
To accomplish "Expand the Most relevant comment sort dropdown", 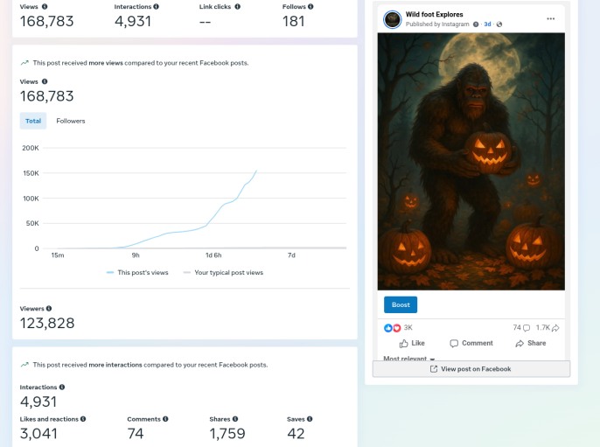I will (409, 359).
